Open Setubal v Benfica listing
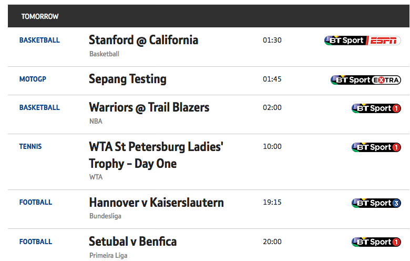410x261 pixels. [x=132, y=242]
